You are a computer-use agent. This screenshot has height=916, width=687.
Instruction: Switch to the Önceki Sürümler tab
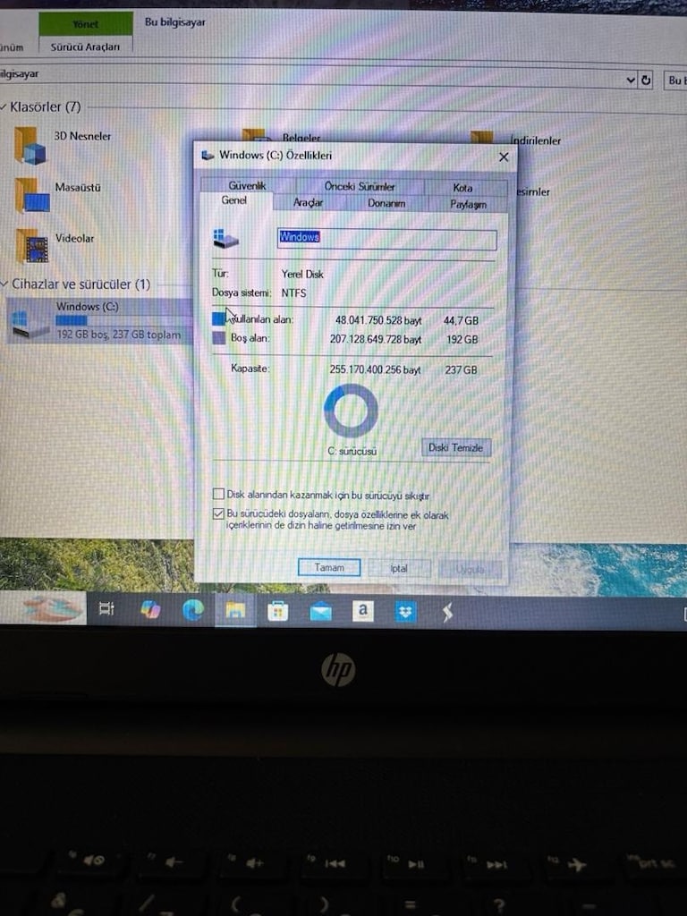coord(360,186)
